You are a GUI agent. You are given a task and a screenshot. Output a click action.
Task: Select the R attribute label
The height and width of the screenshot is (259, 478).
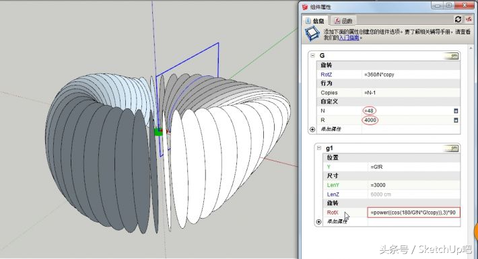click(322, 120)
